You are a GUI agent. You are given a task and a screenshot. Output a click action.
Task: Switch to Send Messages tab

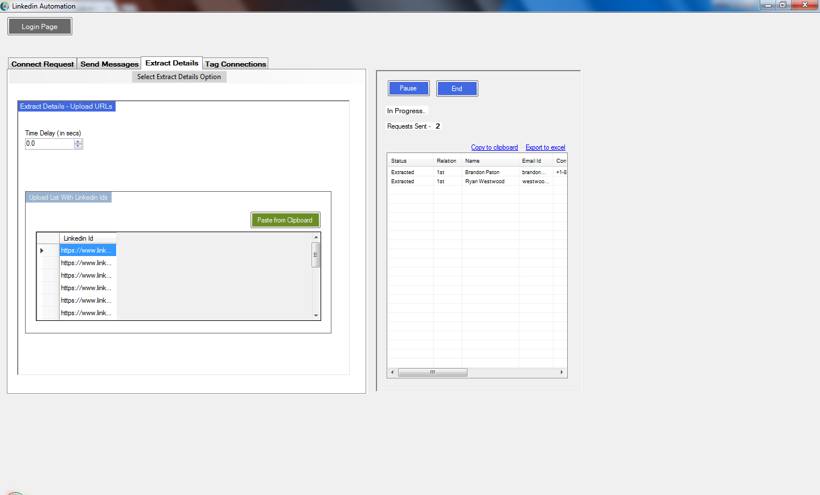click(x=109, y=64)
